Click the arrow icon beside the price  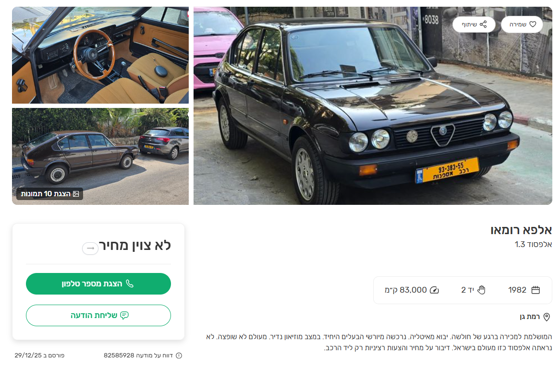[90, 248]
